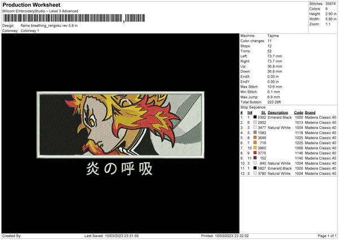The width and height of the screenshot is (339, 240).
Task: Click the Machine value Tajima
Action: pyautogui.click(x=273, y=36)
